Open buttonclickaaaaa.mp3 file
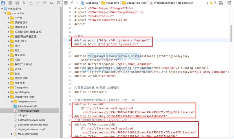The height and width of the screenshot is (139, 234). tap(29, 120)
